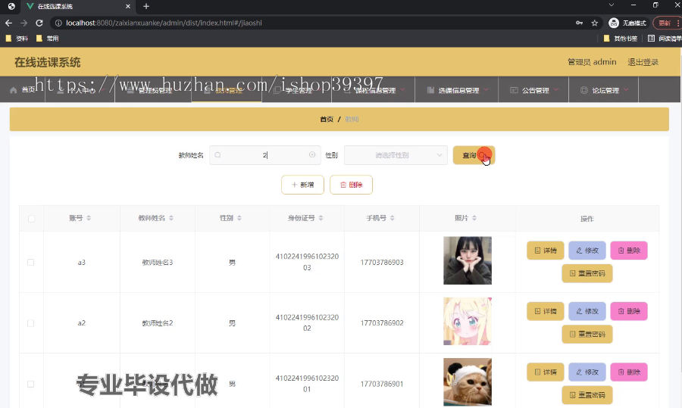This screenshot has height=408, width=682.
Task: Click 删除 for teacher a3
Action: [629, 251]
